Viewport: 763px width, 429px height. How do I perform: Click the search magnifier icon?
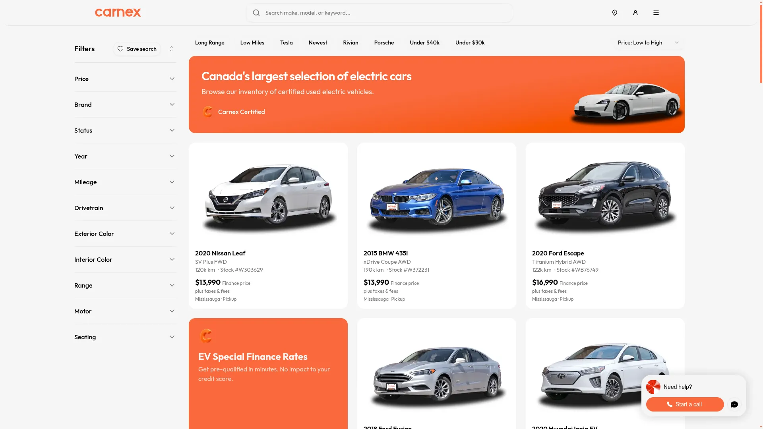pos(256,13)
